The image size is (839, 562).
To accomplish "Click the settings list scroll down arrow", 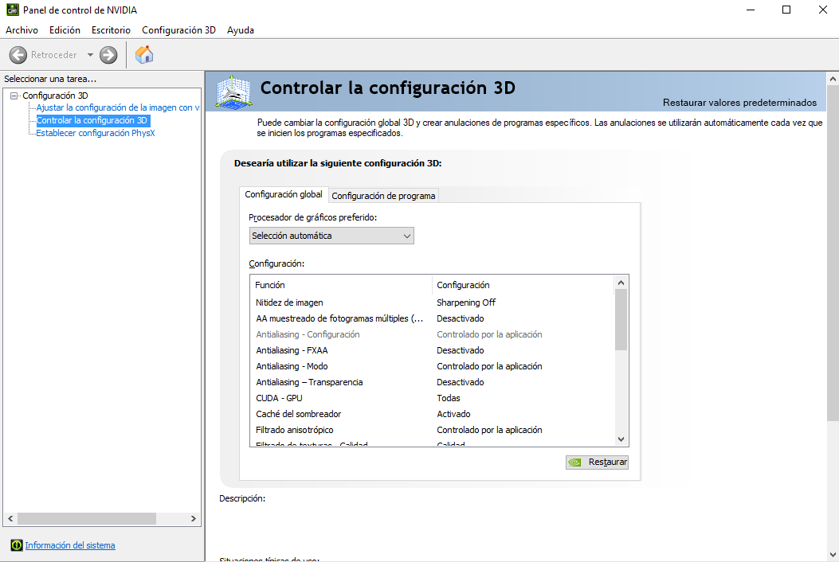I will click(x=621, y=439).
